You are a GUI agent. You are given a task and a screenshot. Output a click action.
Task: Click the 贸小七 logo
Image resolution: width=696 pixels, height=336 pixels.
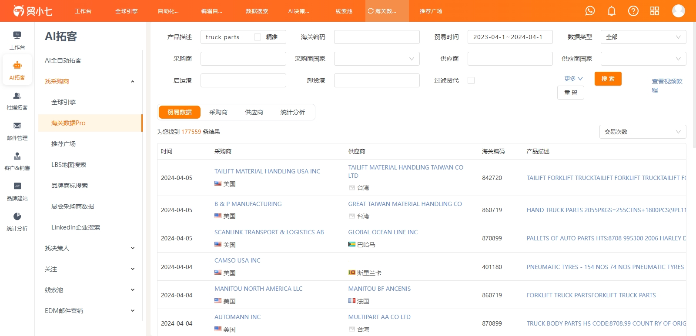click(x=33, y=11)
